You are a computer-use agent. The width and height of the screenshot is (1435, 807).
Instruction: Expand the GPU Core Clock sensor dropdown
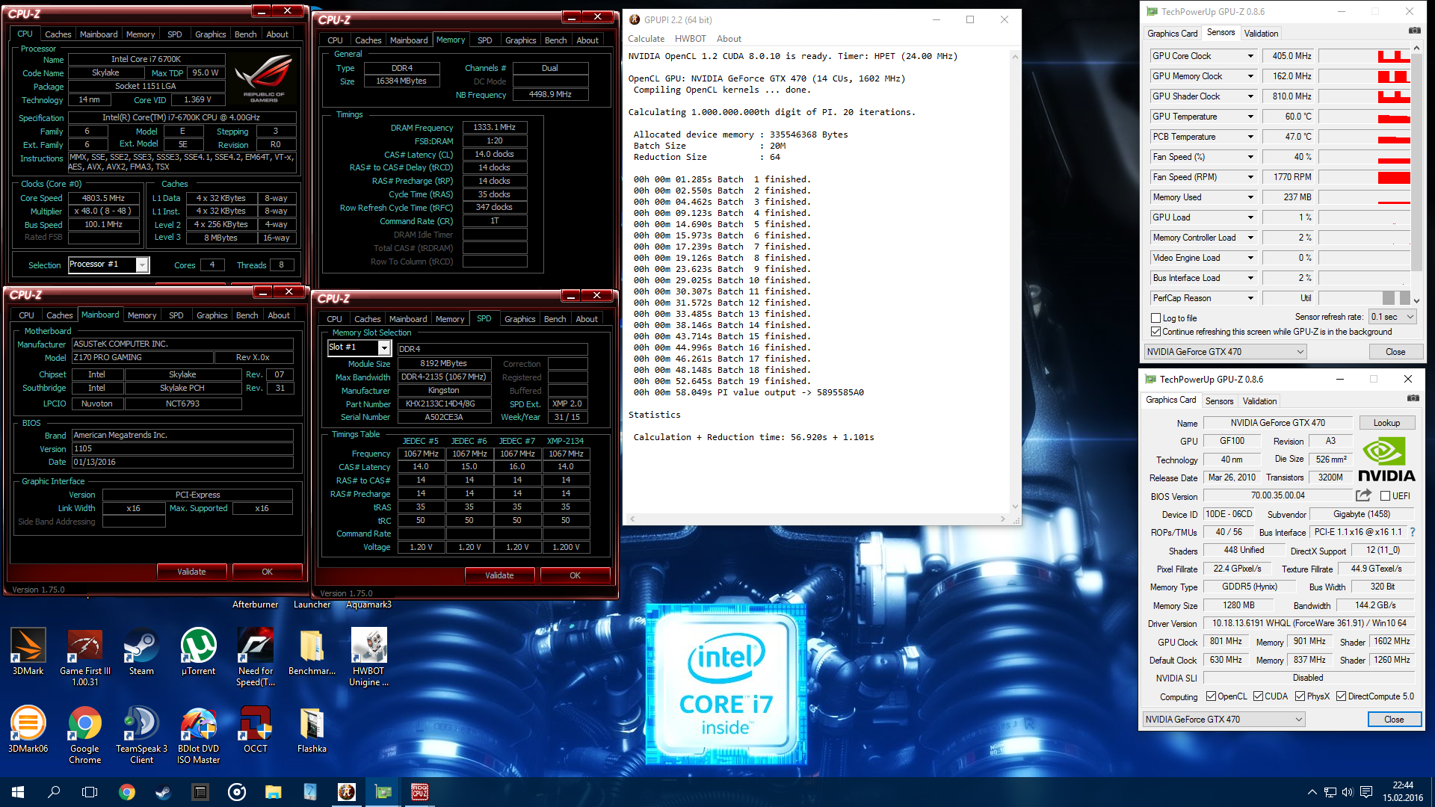1250,56
